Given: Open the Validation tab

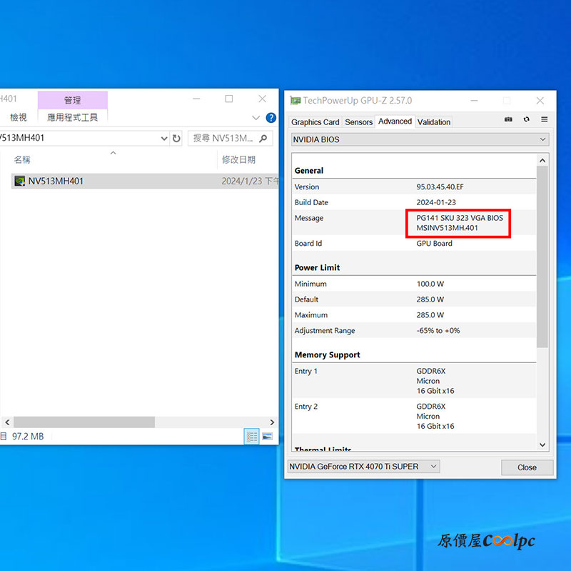Looking at the screenshot, I should 434,122.
